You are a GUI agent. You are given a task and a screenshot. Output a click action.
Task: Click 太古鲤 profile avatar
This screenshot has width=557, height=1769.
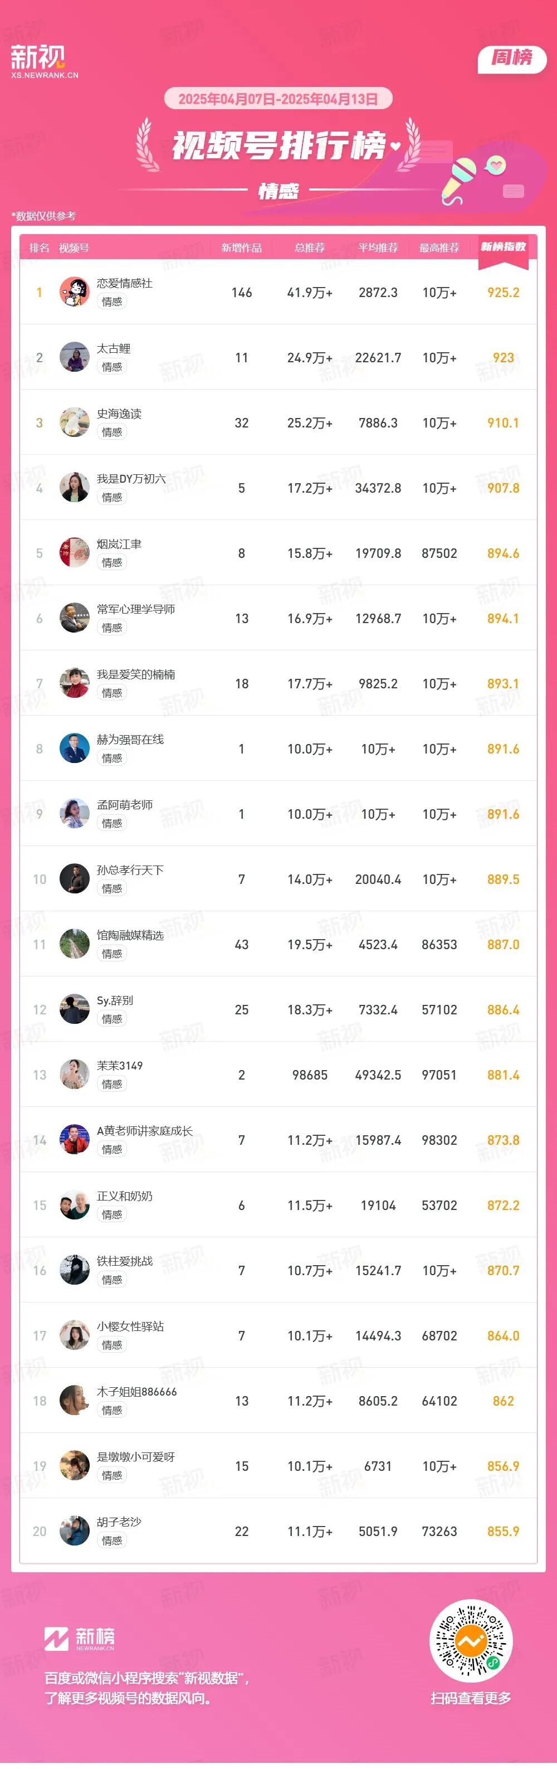(x=74, y=358)
